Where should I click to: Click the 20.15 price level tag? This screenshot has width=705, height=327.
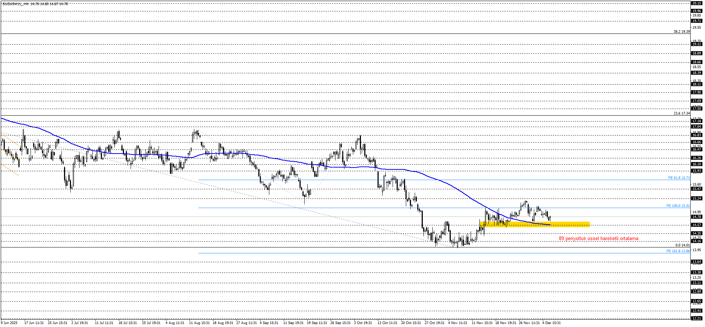(697, 3)
